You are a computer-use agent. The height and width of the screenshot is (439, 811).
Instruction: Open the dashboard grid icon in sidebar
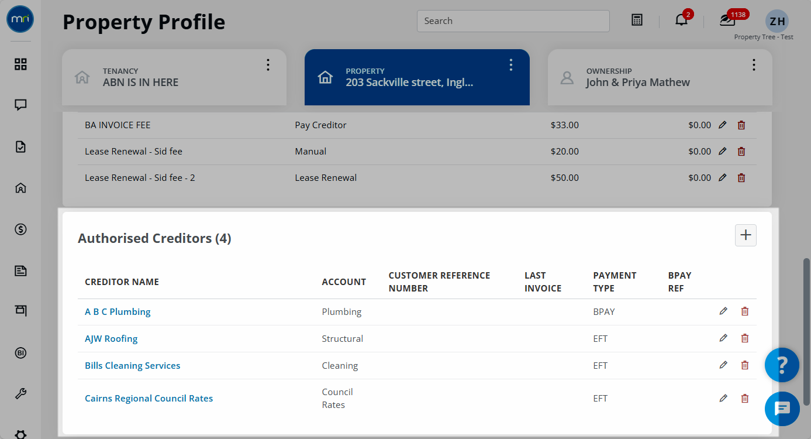pos(20,64)
